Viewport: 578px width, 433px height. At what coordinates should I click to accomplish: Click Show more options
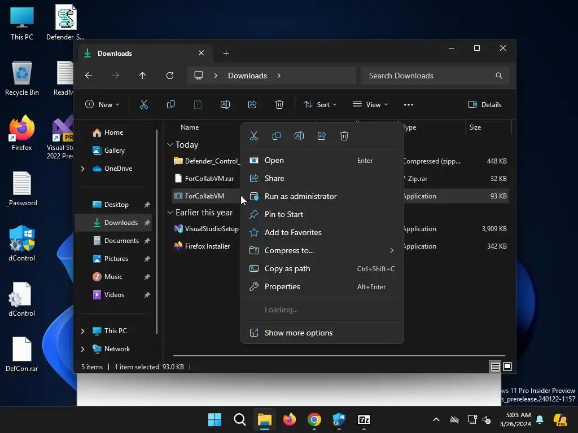click(x=322, y=333)
